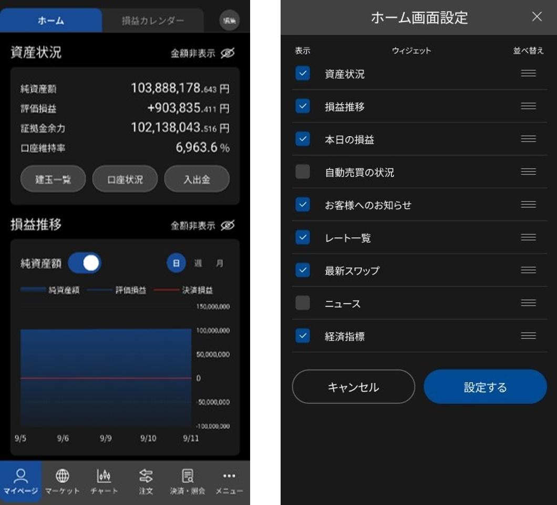Uncheck the 経済指標 widget
Viewport: 557px width, 505px height.
click(x=302, y=336)
